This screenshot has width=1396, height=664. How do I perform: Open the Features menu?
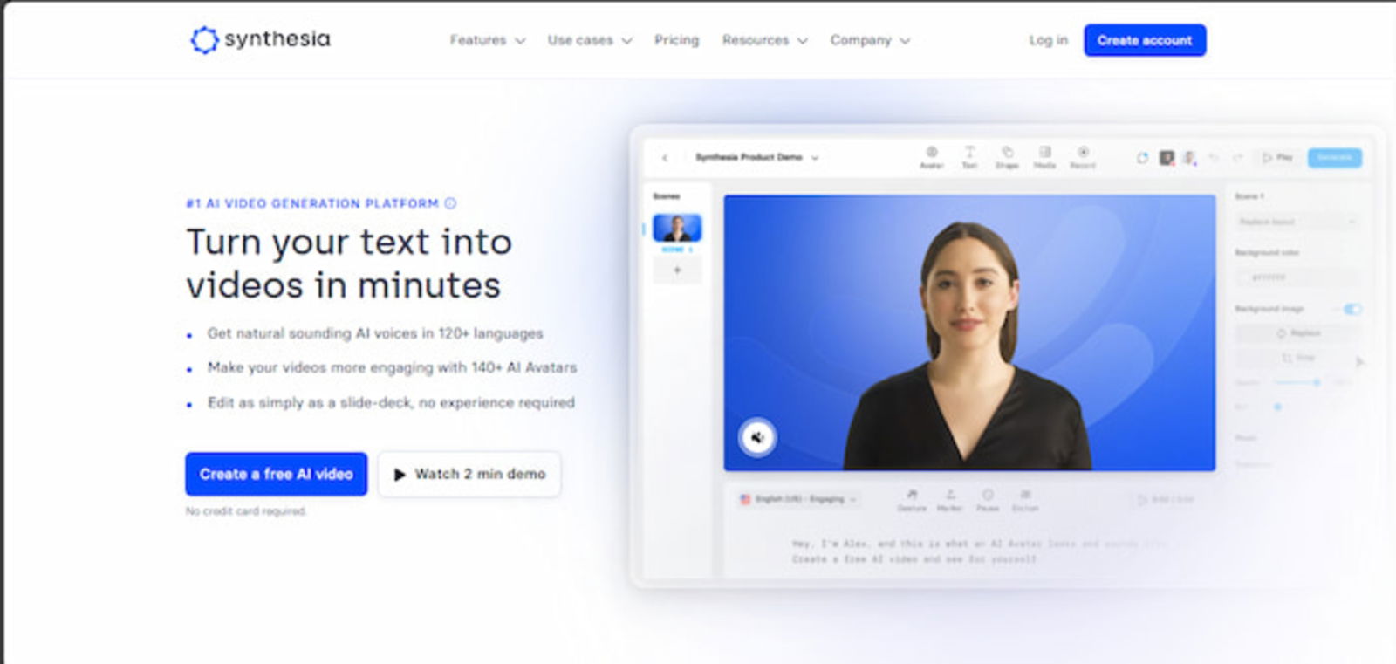[487, 40]
